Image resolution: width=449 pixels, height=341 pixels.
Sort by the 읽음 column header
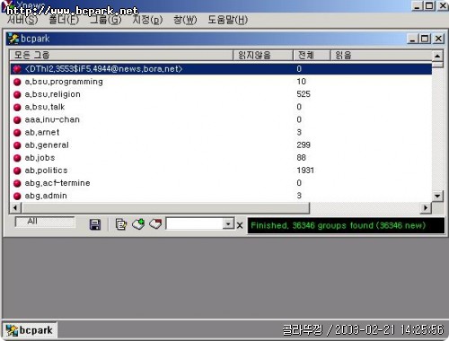point(381,56)
